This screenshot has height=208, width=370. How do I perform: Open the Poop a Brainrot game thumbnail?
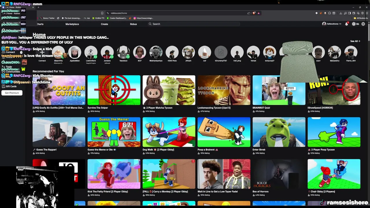tap(224, 132)
